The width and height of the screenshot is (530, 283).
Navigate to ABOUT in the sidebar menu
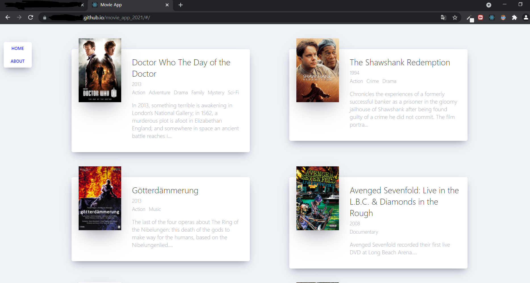(x=18, y=61)
